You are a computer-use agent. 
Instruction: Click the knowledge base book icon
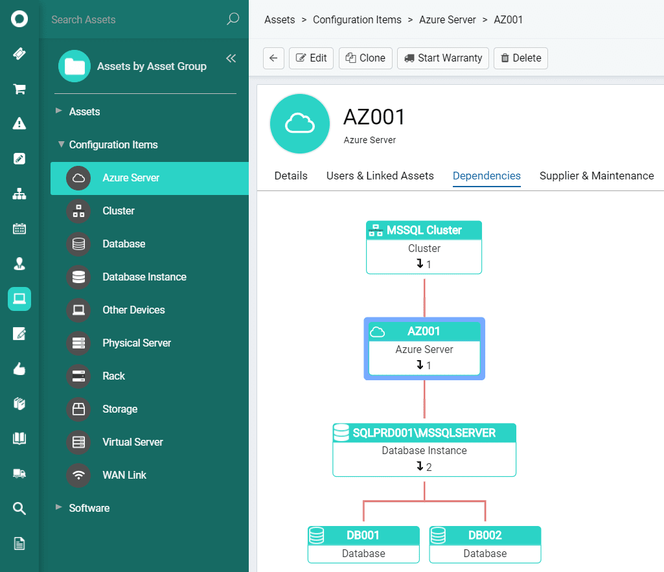coord(19,438)
